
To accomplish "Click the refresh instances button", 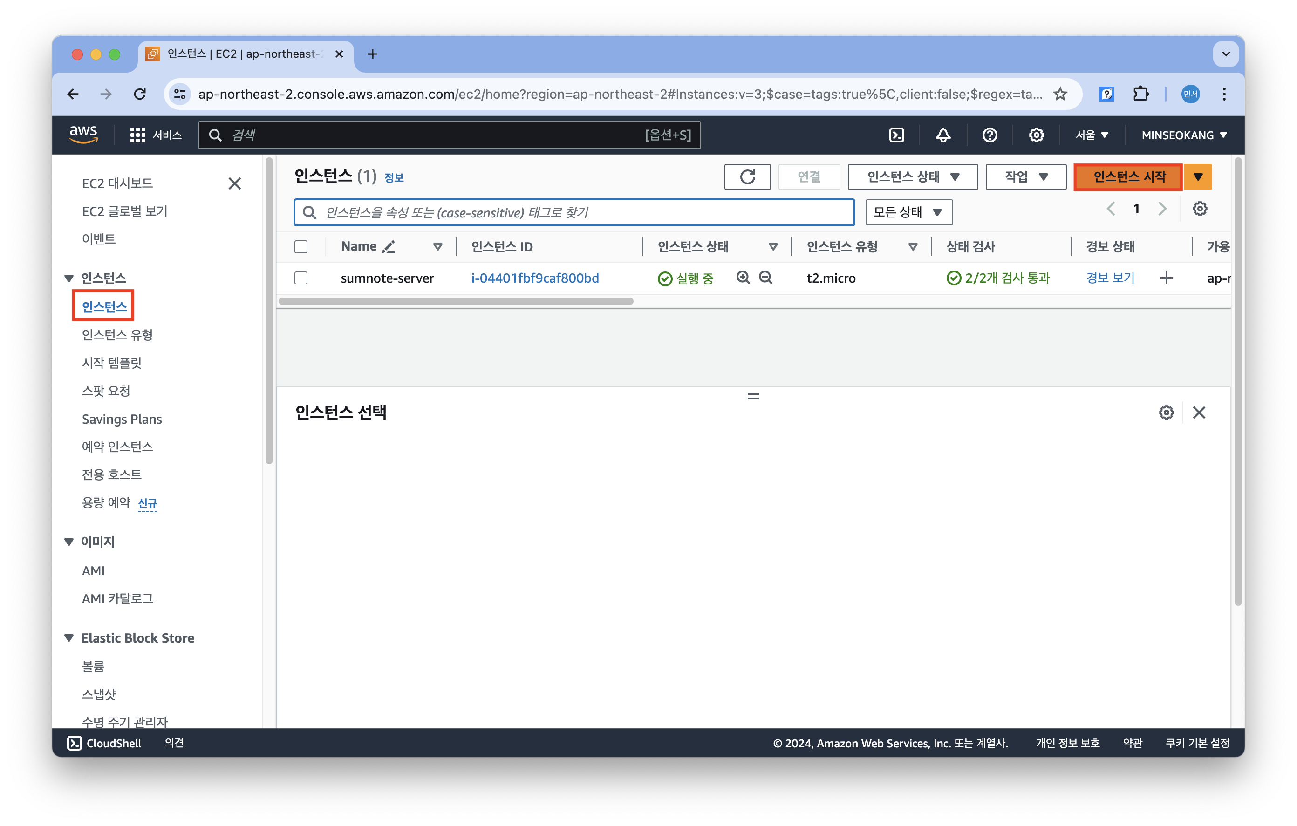I will [747, 176].
